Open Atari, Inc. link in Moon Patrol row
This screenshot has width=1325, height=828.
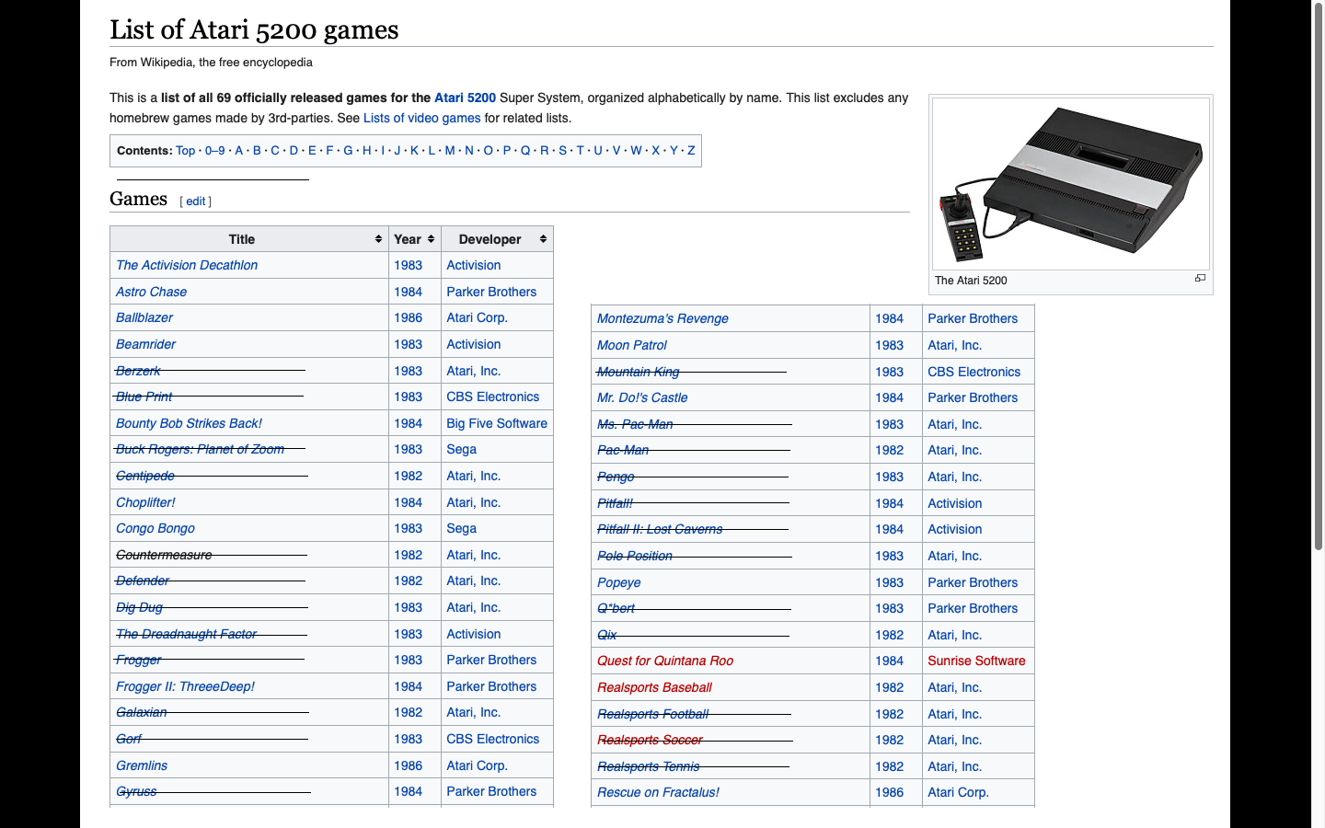tap(954, 345)
